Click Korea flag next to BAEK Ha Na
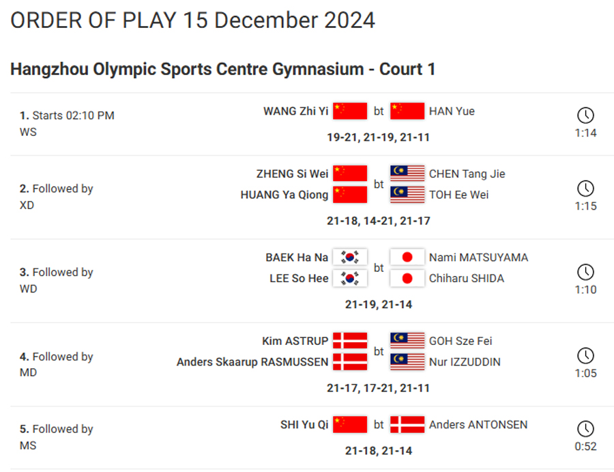 coord(350,257)
